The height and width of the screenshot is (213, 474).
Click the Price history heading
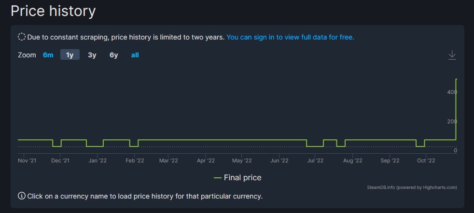coord(53,11)
